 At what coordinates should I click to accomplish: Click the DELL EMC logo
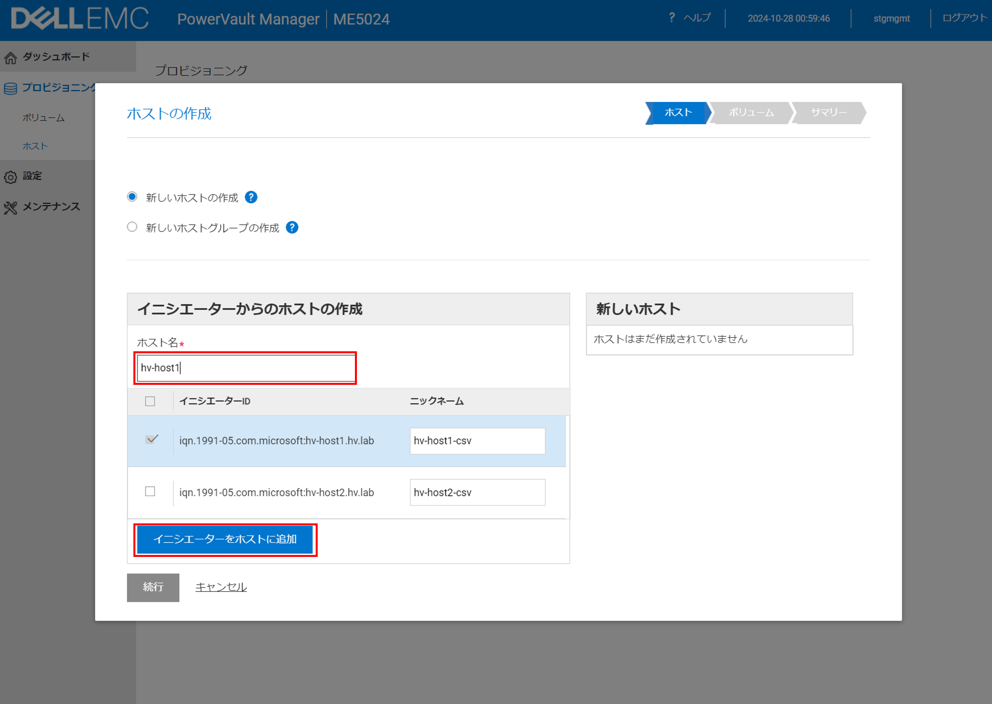pos(80,19)
